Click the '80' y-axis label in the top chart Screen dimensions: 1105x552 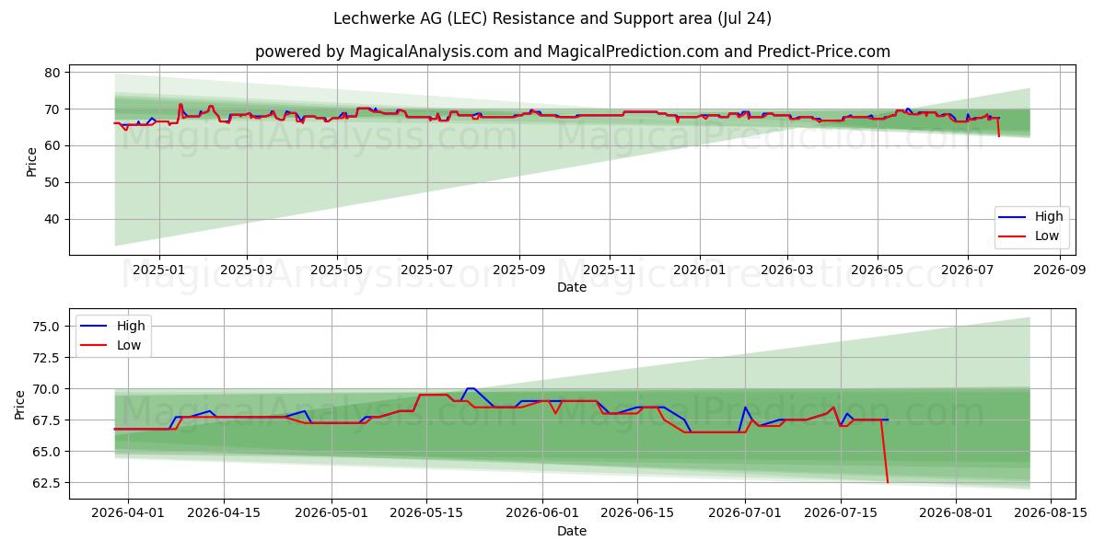point(52,73)
